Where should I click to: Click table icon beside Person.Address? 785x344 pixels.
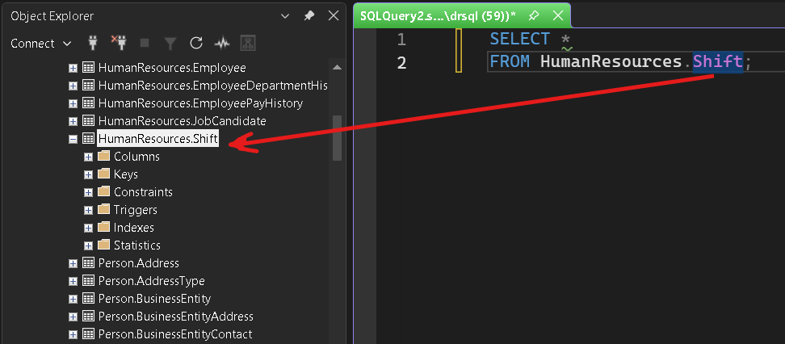coord(88,263)
